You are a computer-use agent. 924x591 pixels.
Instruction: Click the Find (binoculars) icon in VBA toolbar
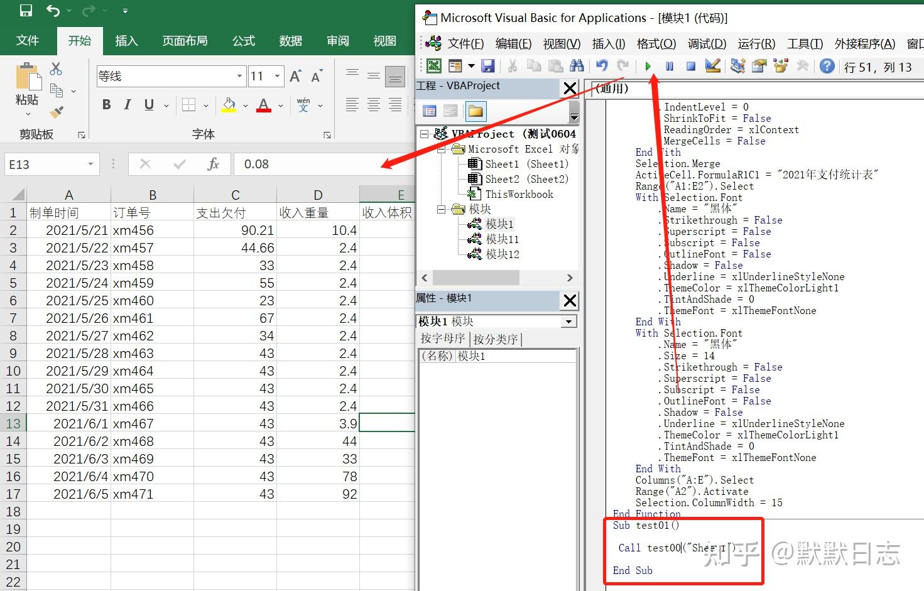click(x=577, y=66)
